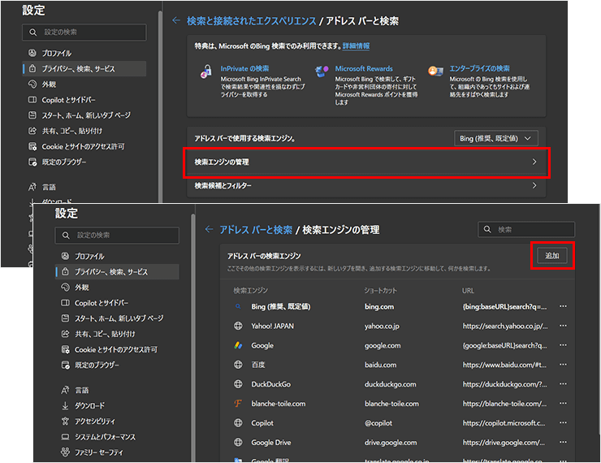Open the Bing (推奨、既定値) search engine dropdown
Screen dimensions: 601x463
[496, 138]
